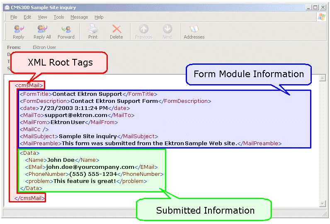Open the View menu
Viewport: 330px width, 224px height.
click(42, 17)
